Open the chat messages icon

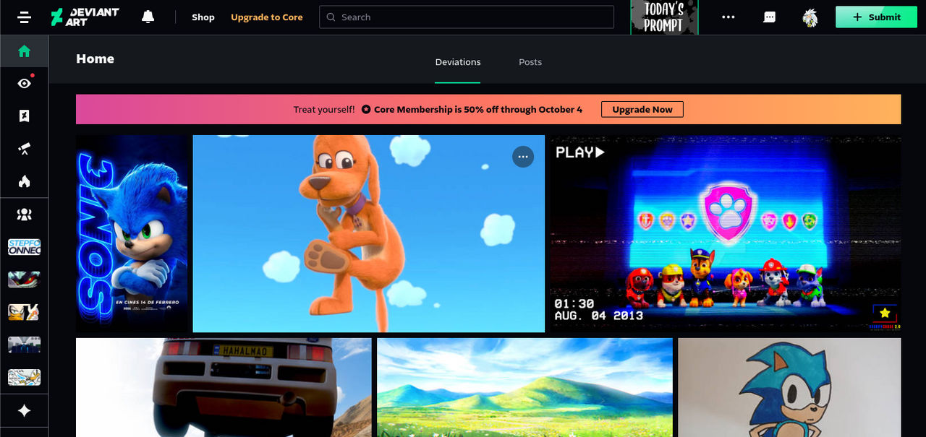click(770, 17)
